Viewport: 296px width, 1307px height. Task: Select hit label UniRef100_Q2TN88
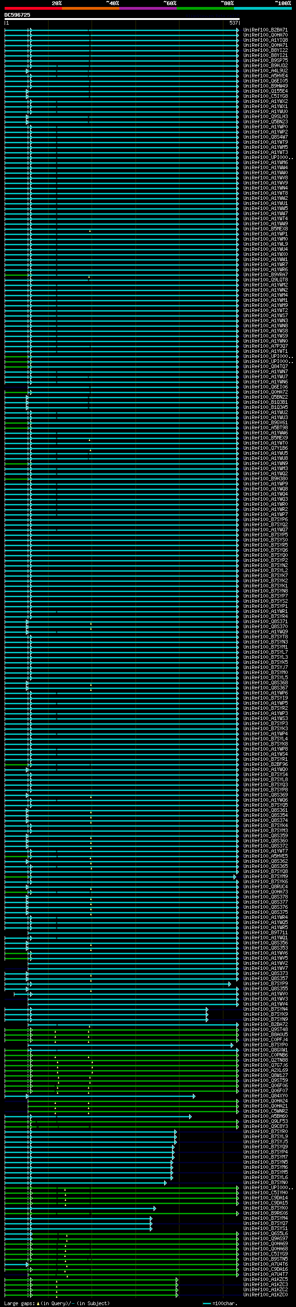pyautogui.click(x=265, y=1060)
